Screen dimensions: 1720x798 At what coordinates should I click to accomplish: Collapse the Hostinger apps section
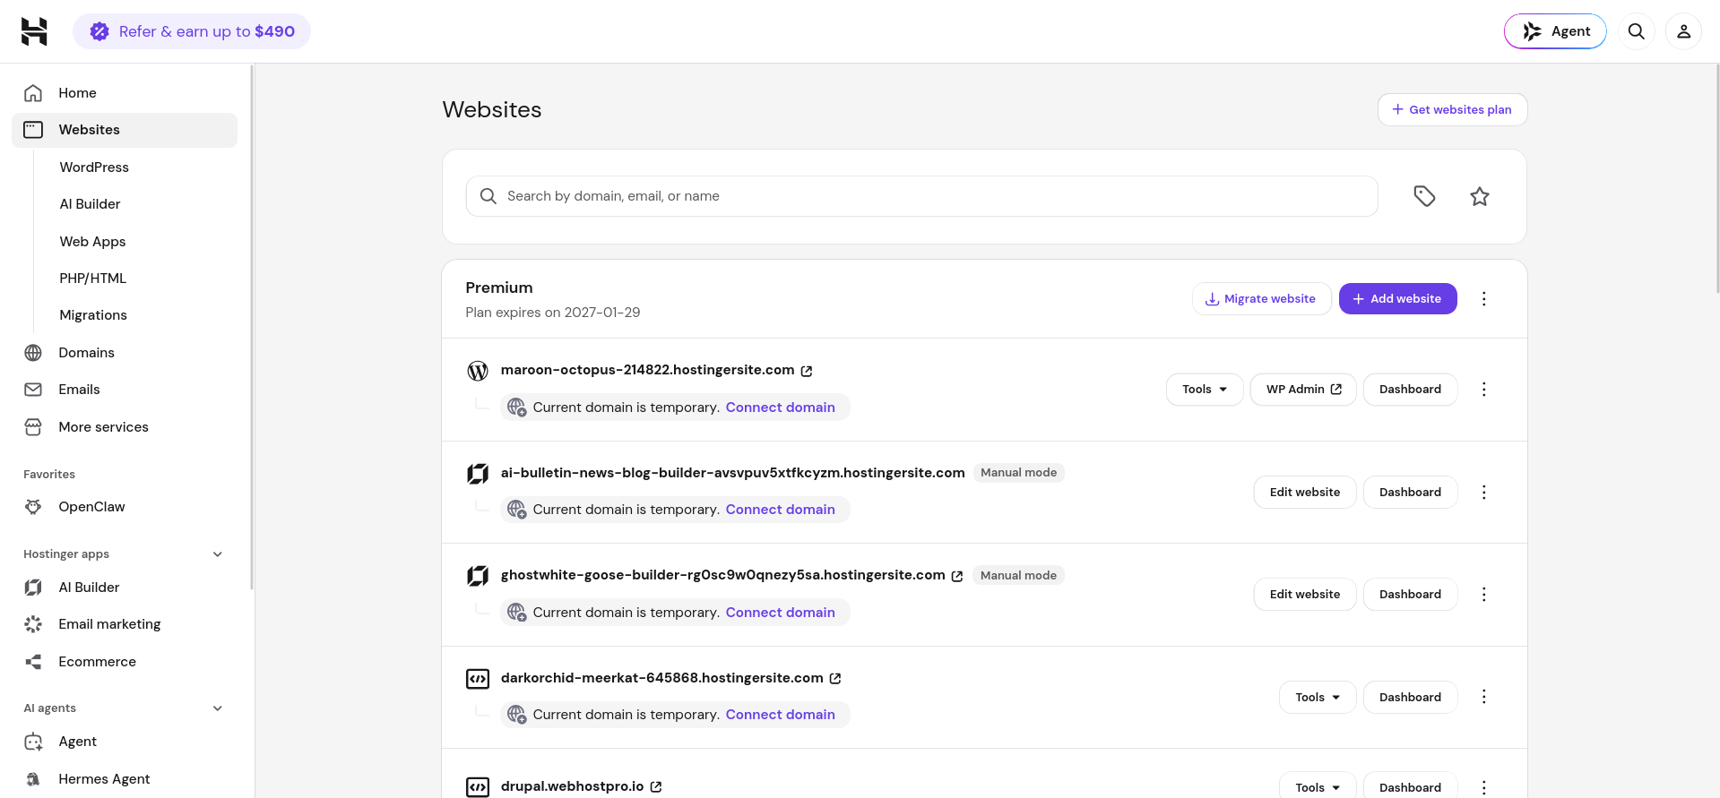217,554
